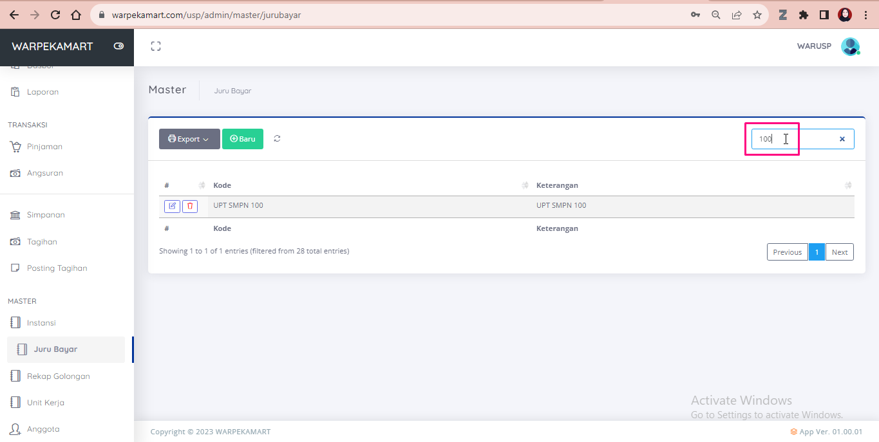Toggle the browser side panel icon
The width and height of the screenshot is (879, 442).
pyautogui.click(x=824, y=15)
